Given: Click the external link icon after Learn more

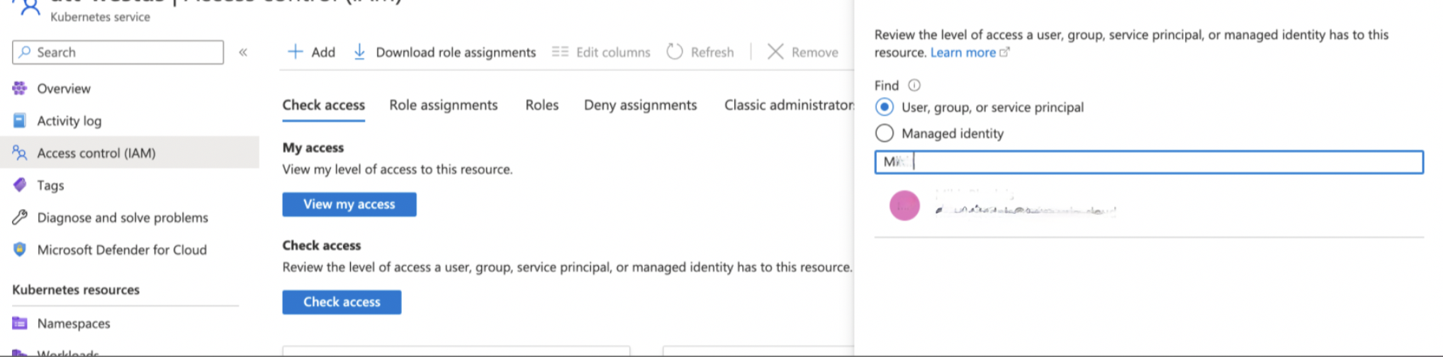Looking at the screenshot, I should tap(1004, 52).
